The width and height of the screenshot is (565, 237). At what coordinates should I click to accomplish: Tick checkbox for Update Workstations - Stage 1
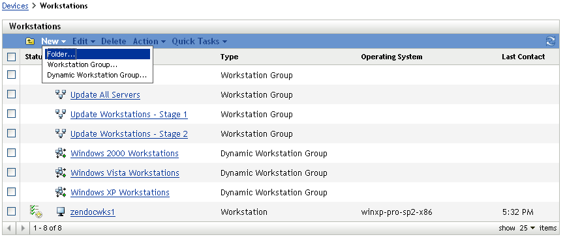click(12, 114)
